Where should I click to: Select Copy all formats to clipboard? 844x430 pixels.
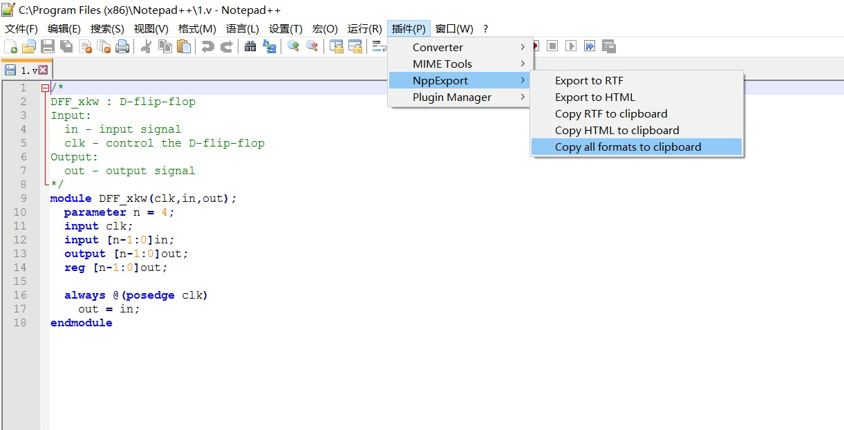tap(637, 147)
